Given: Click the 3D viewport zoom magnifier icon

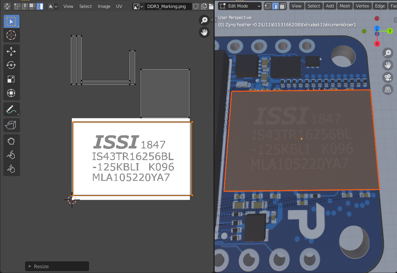Looking at the screenshot, I should pos(388,53).
